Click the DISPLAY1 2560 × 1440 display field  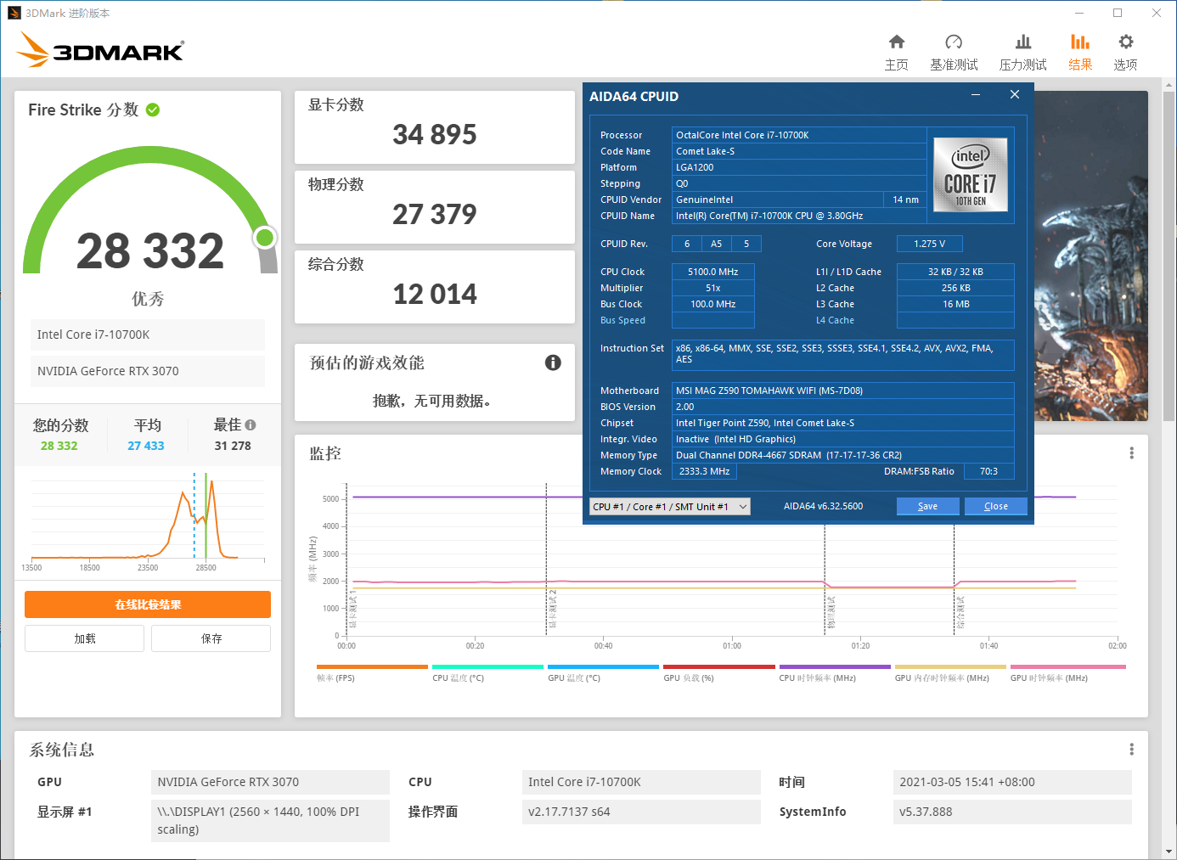point(270,821)
